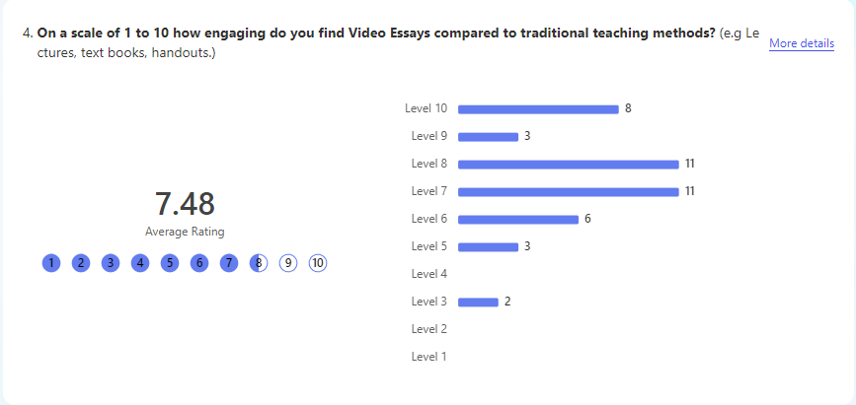Select rating circle number 3
This screenshot has height=405, width=856.
(111, 264)
